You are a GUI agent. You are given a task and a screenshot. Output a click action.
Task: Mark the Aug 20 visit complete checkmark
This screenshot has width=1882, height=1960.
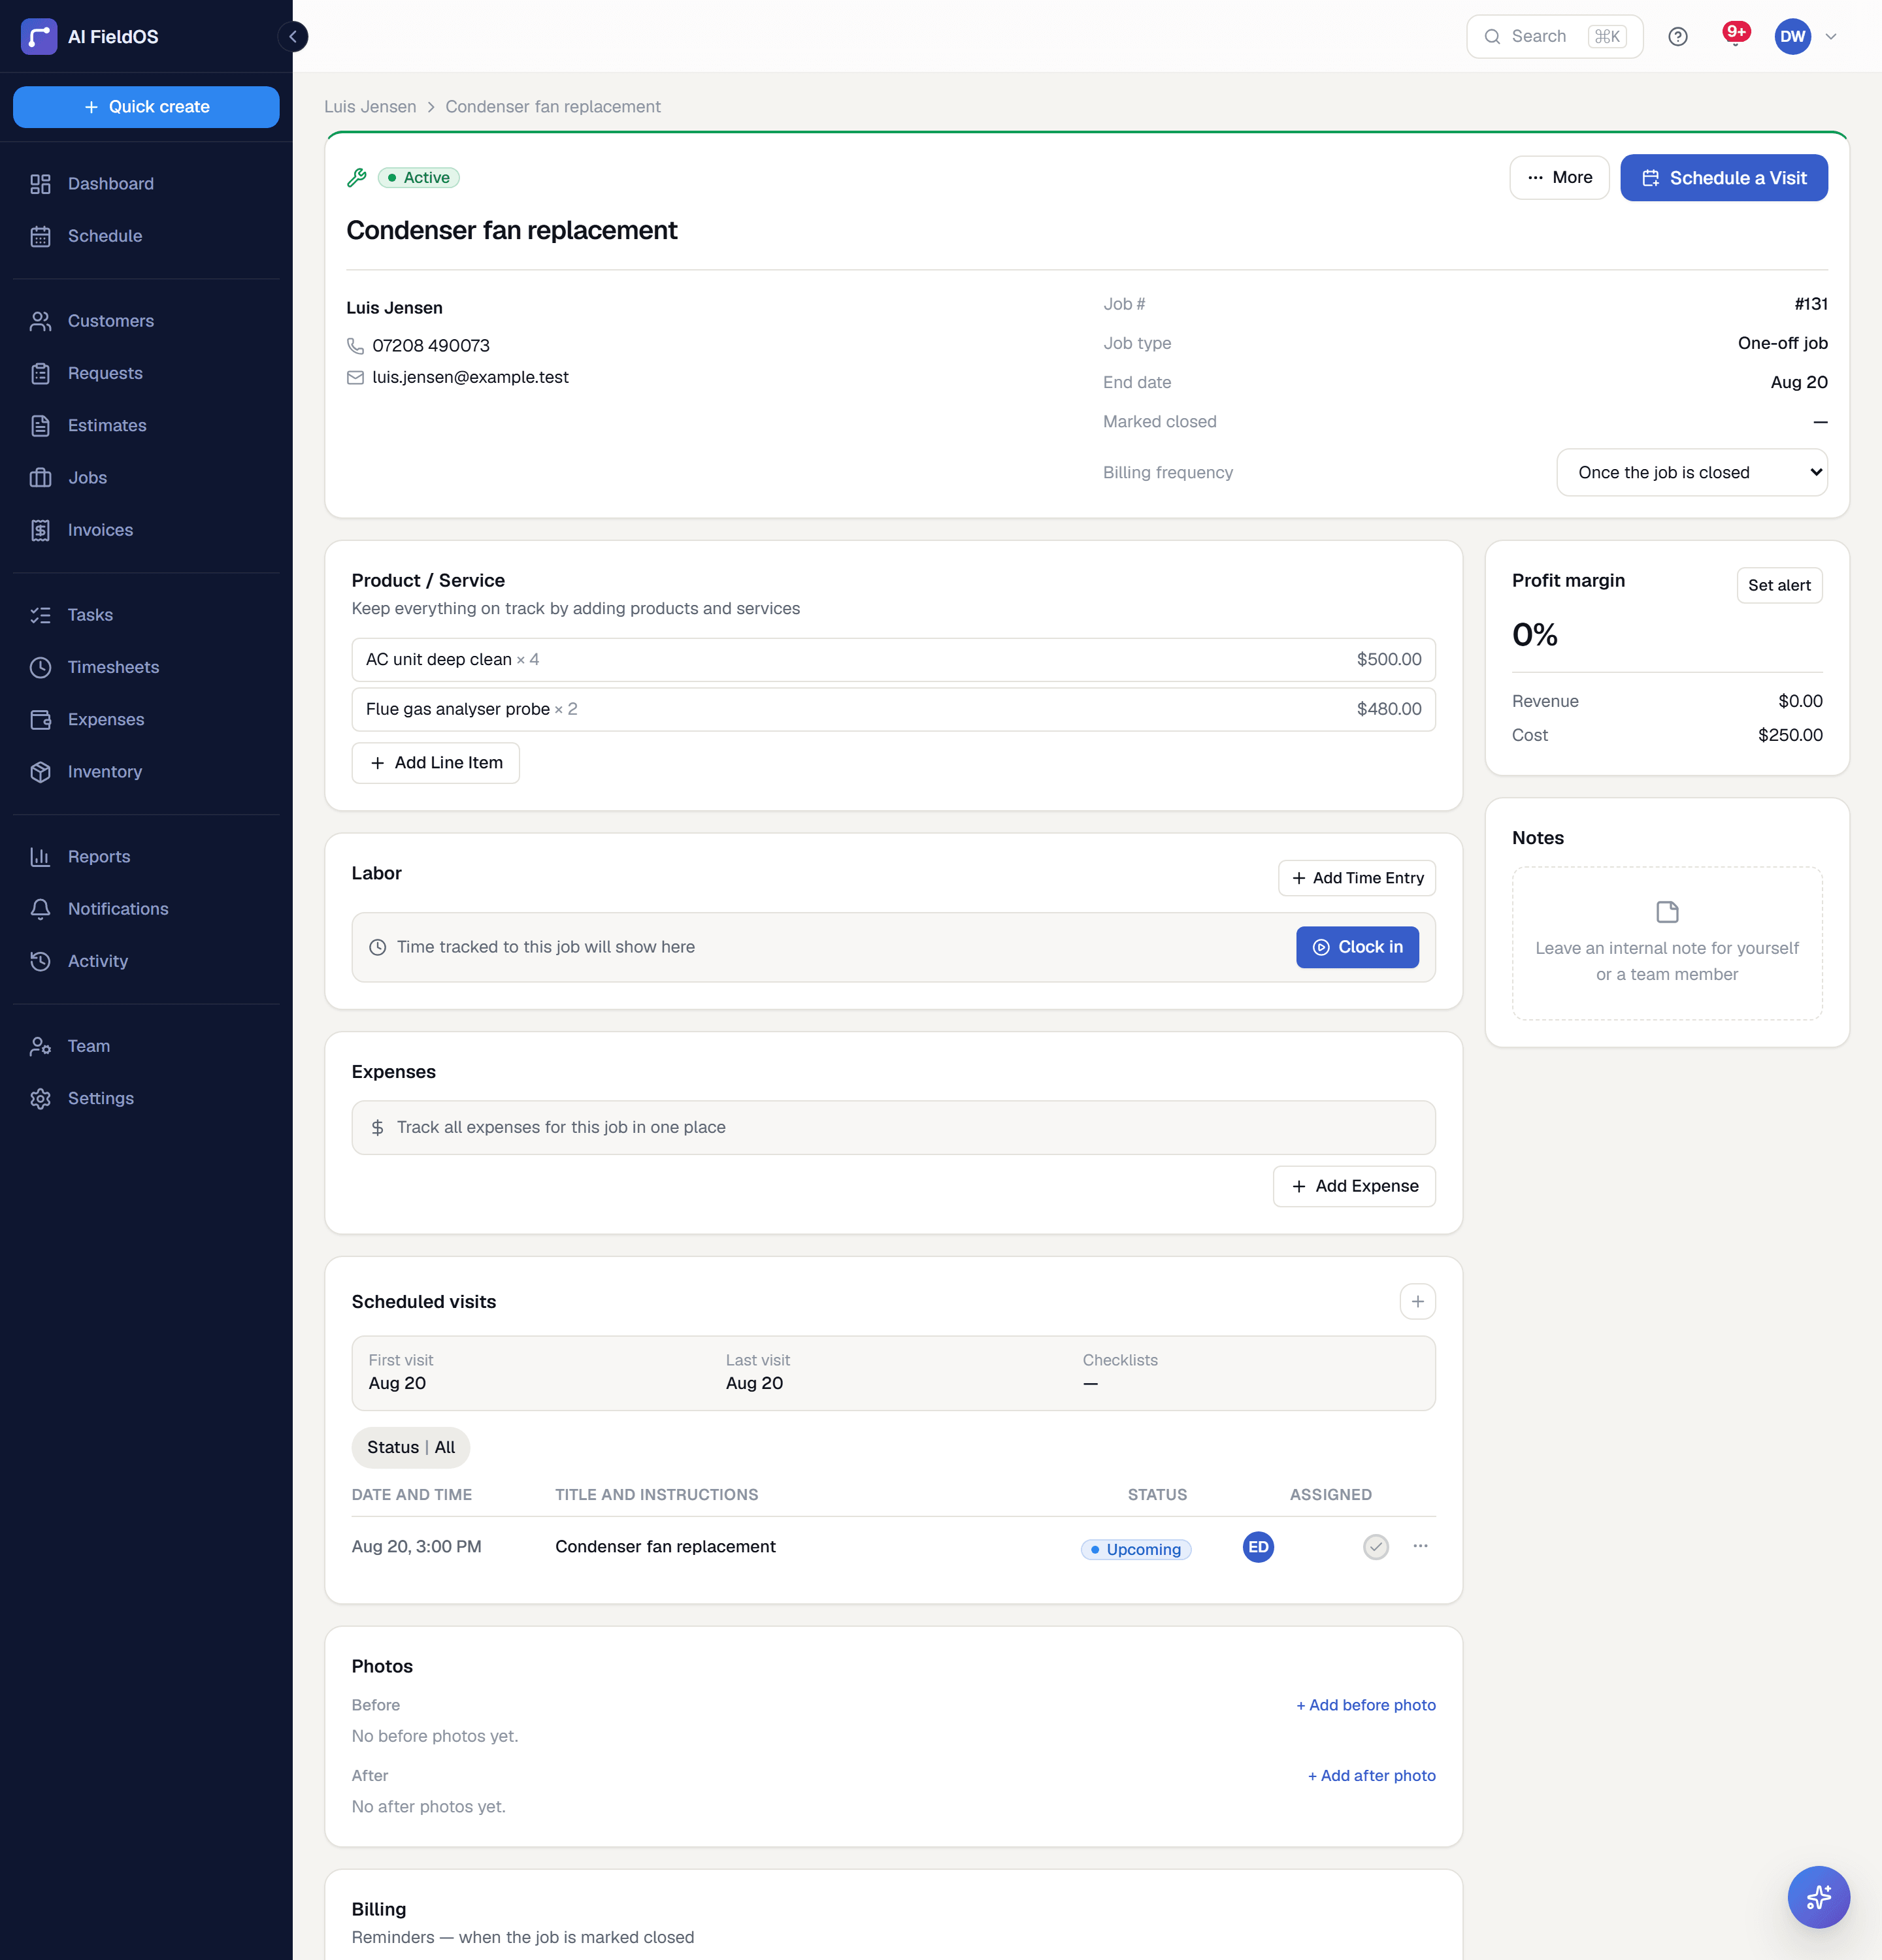click(x=1376, y=1546)
